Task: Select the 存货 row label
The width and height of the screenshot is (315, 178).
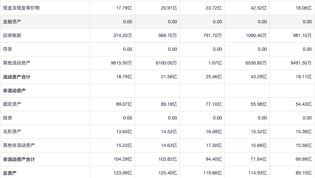Action: [x=8, y=49]
